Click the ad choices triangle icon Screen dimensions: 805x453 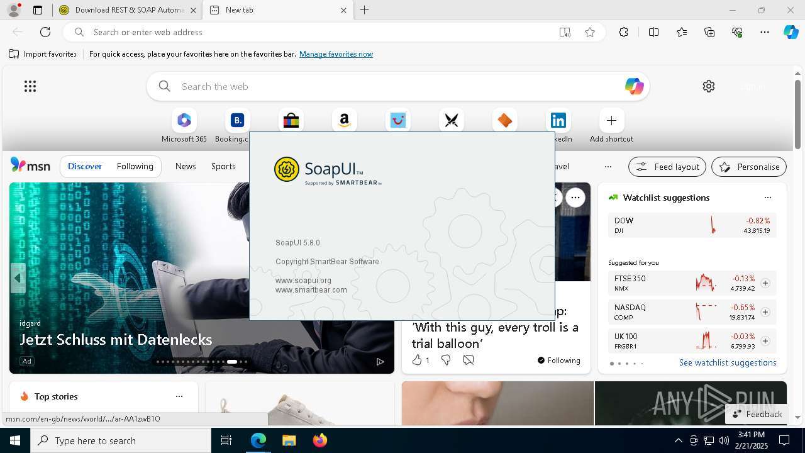click(380, 361)
